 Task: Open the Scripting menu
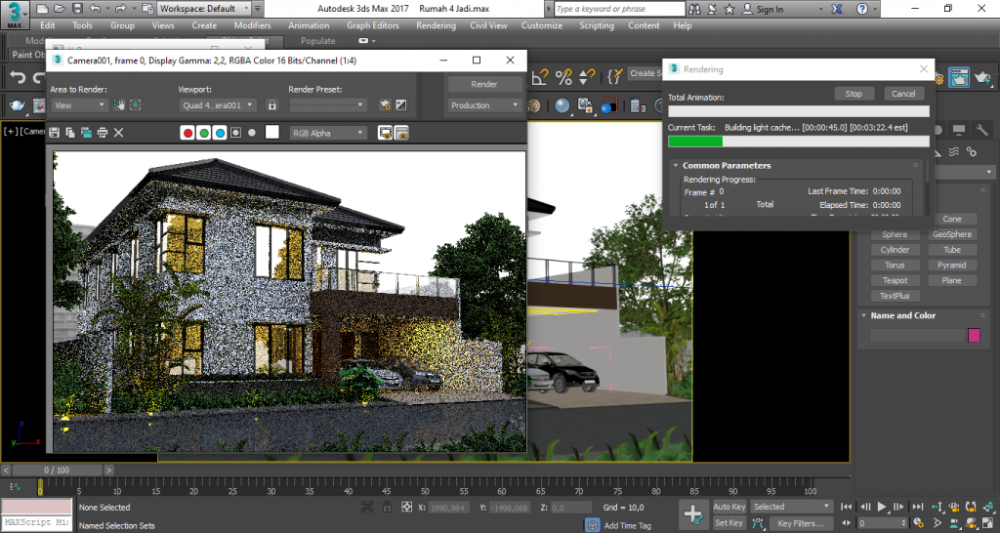tap(597, 25)
